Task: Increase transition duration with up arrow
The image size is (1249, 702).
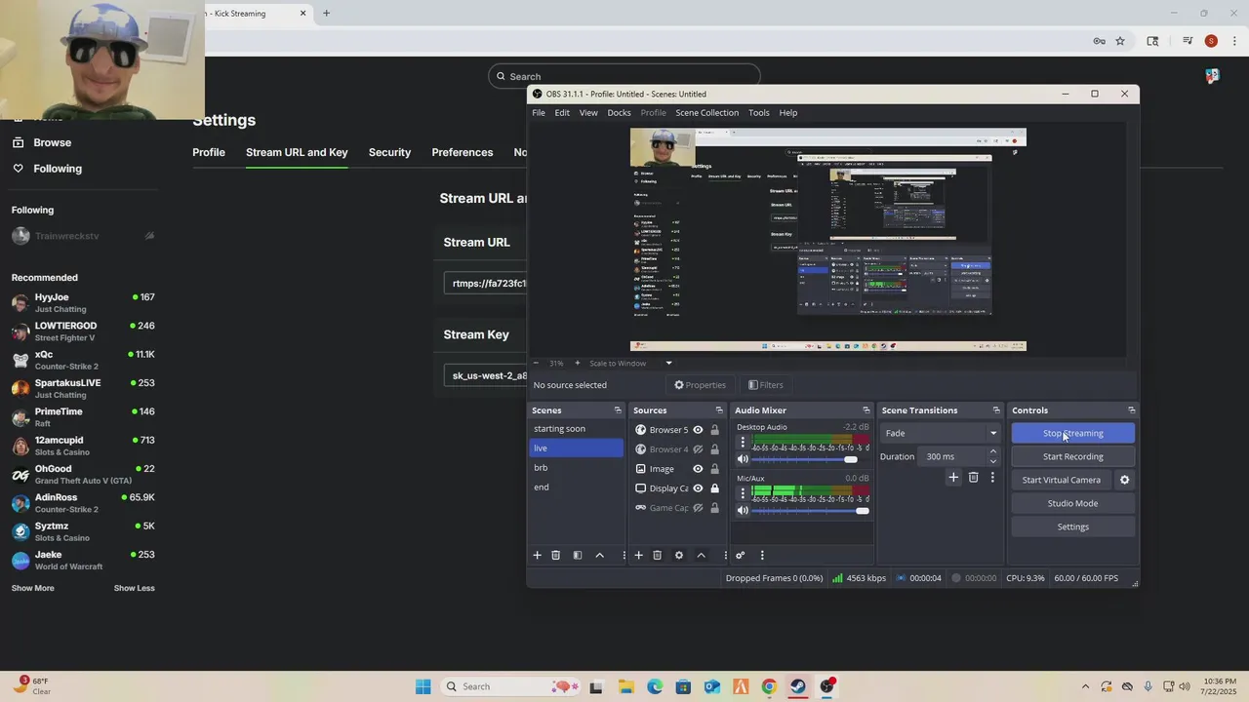Action: (x=993, y=451)
